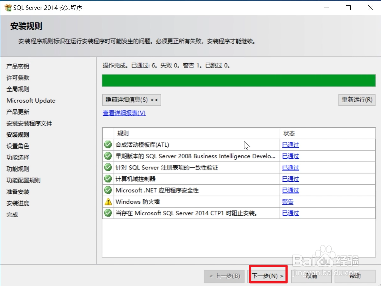The image size is (381, 286).
Task: Click the SQL Server setup icon in title bar
Action: 8,7
